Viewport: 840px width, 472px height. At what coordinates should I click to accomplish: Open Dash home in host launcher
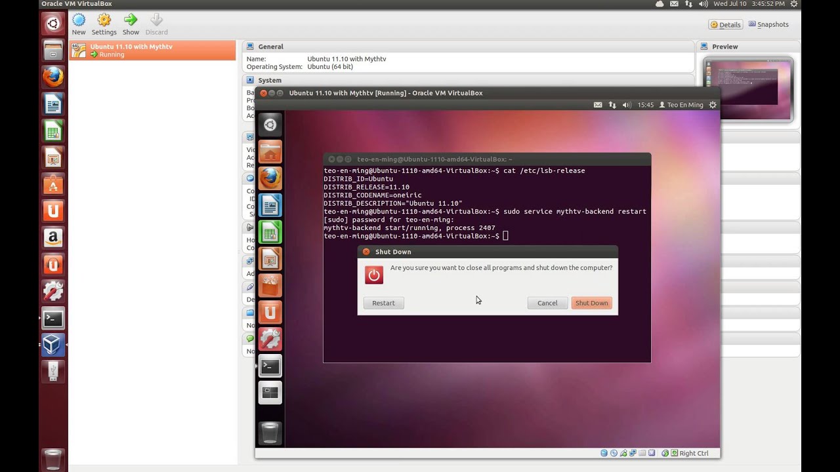tap(53, 25)
